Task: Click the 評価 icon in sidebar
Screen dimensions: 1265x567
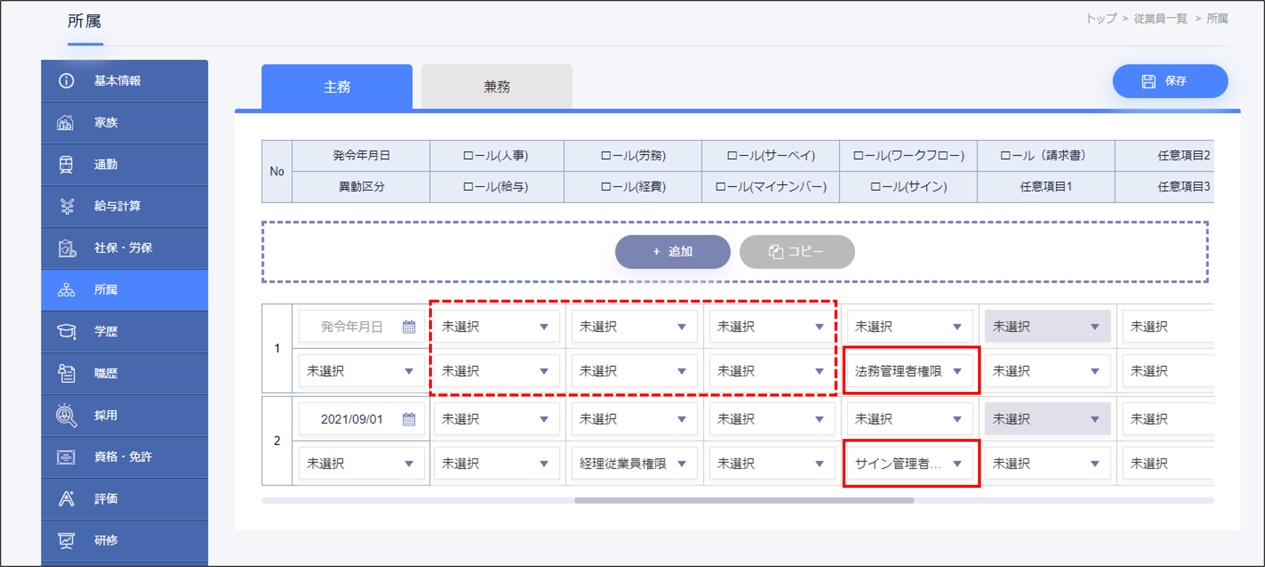Action: (x=66, y=499)
